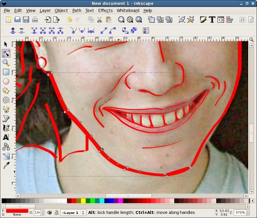
Task: Open the Fill and Stroke dialog icon
Action: [203, 20]
